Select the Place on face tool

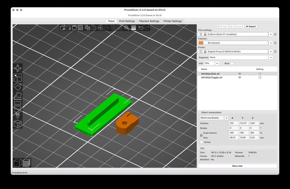[x=18, y=96]
